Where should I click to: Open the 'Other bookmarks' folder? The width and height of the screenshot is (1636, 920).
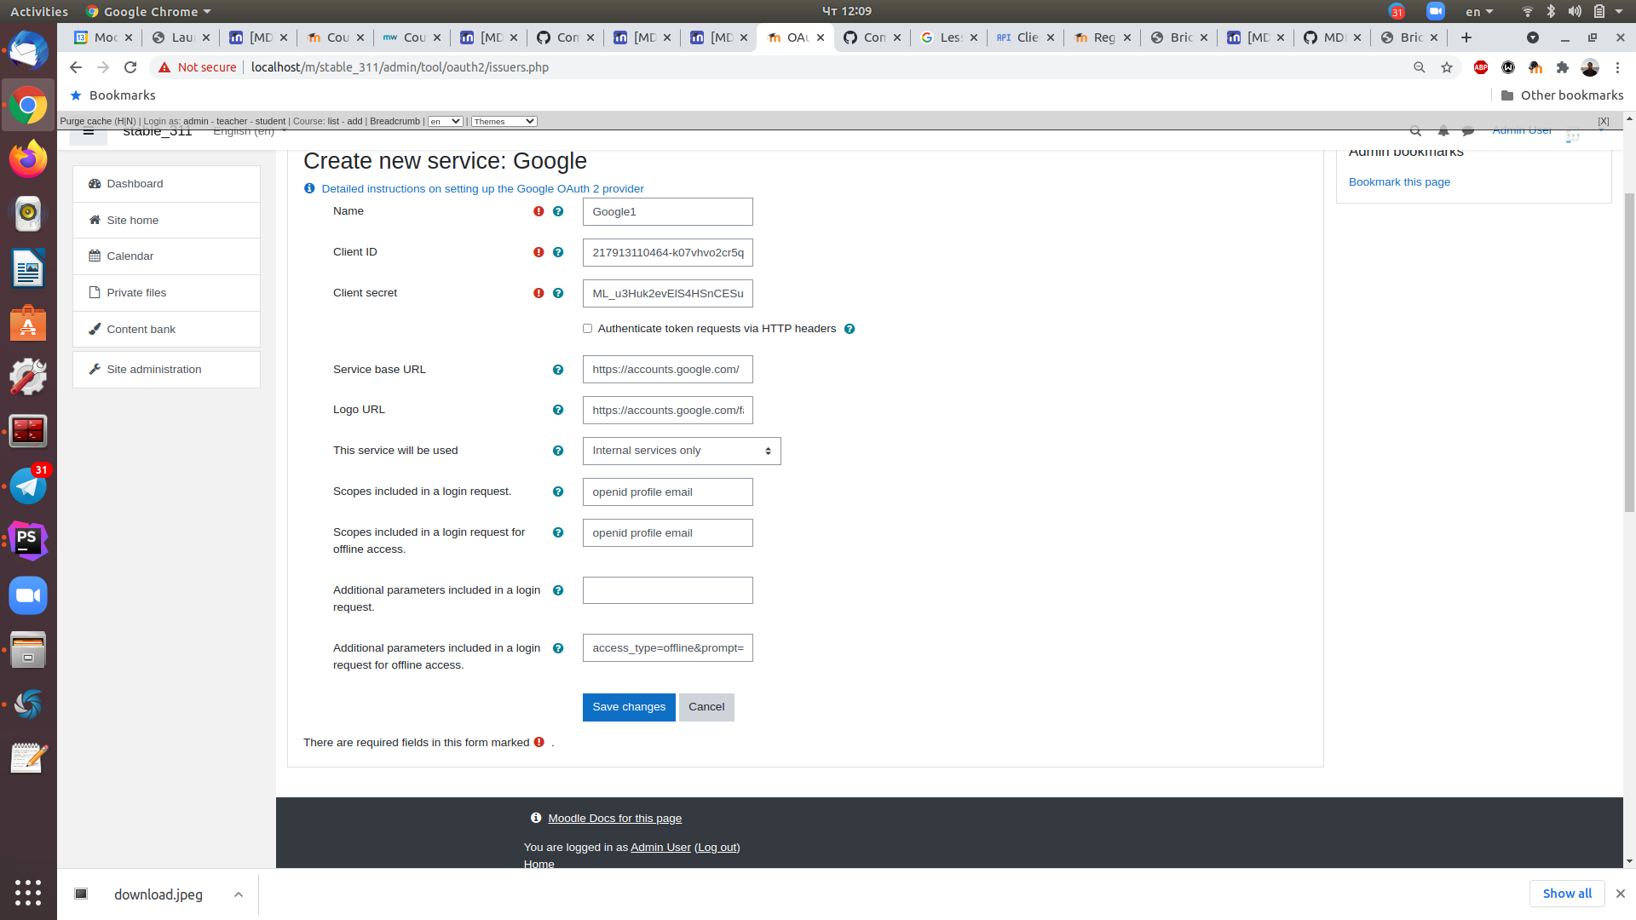coord(1562,95)
